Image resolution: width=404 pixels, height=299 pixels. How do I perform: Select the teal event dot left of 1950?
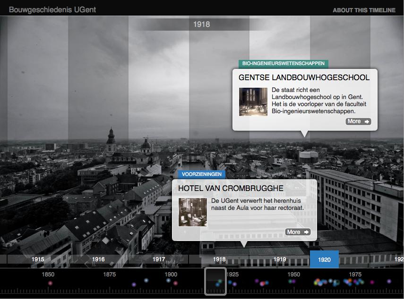(x=291, y=281)
